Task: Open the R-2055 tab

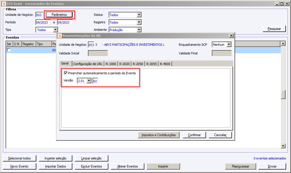Action: [151, 64]
